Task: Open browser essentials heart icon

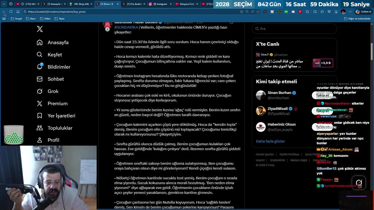Action: coord(329,12)
